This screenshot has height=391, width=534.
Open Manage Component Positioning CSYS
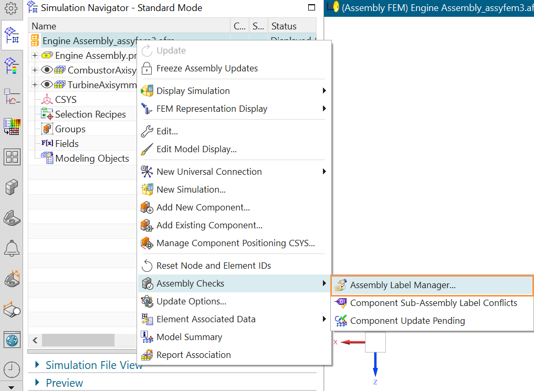235,243
